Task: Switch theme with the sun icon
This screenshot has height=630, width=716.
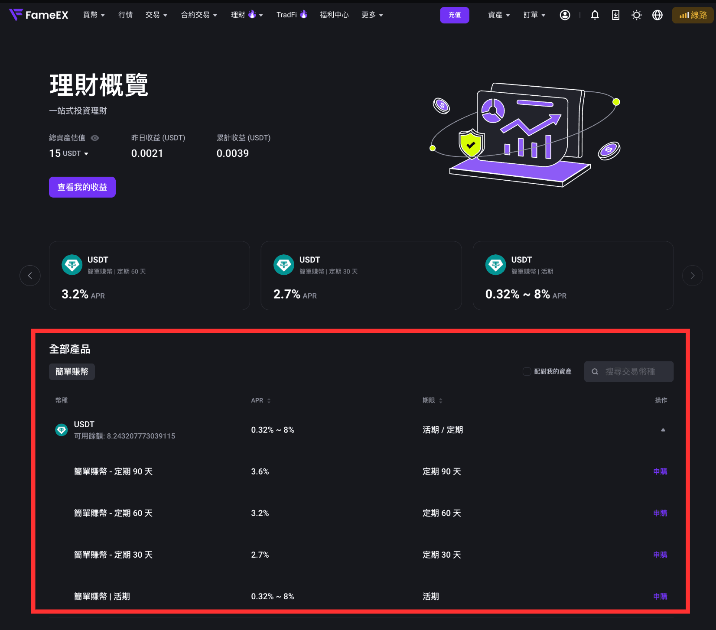Action: pyautogui.click(x=636, y=15)
